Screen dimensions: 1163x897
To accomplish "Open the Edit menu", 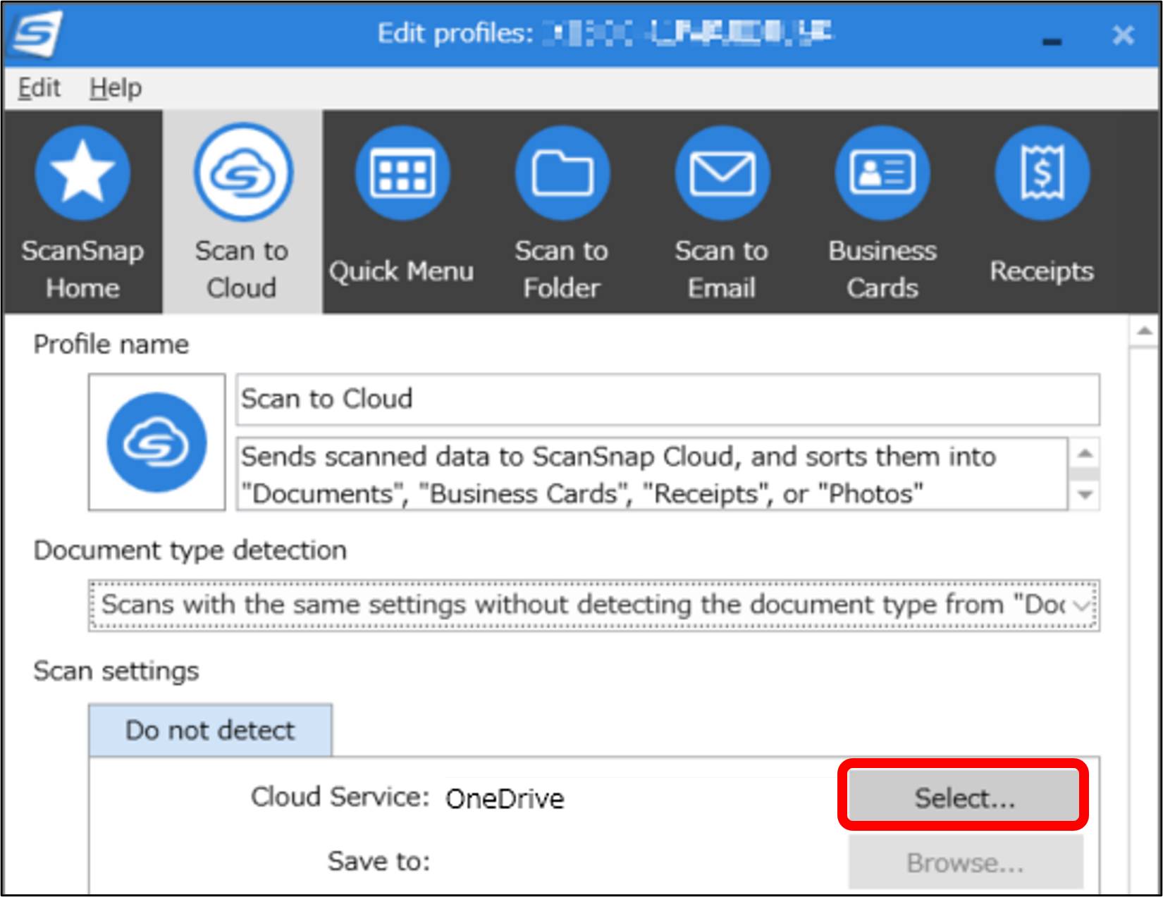I will (x=39, y=88).
